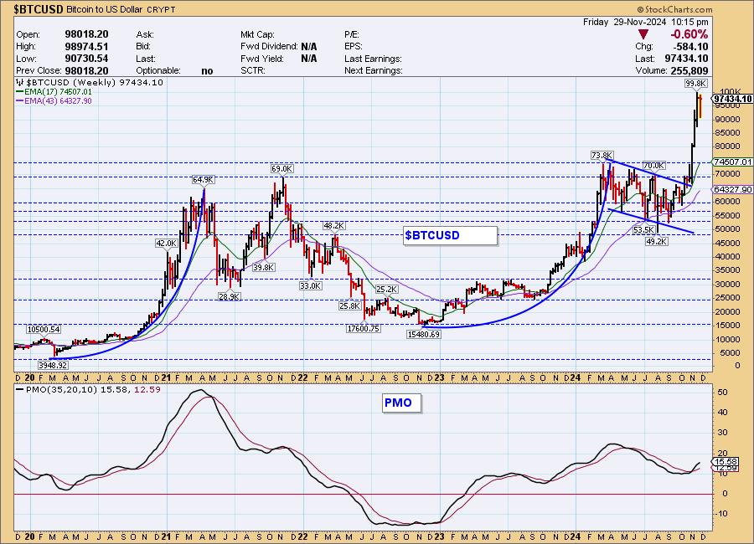Click the Fwd Dividend N/A value
Viewport: 754px width, 544px height.
pos(309,47)
